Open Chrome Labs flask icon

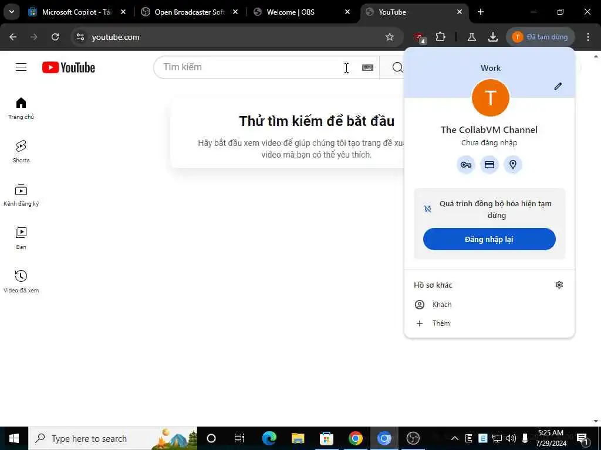click(x=472, y=37)
